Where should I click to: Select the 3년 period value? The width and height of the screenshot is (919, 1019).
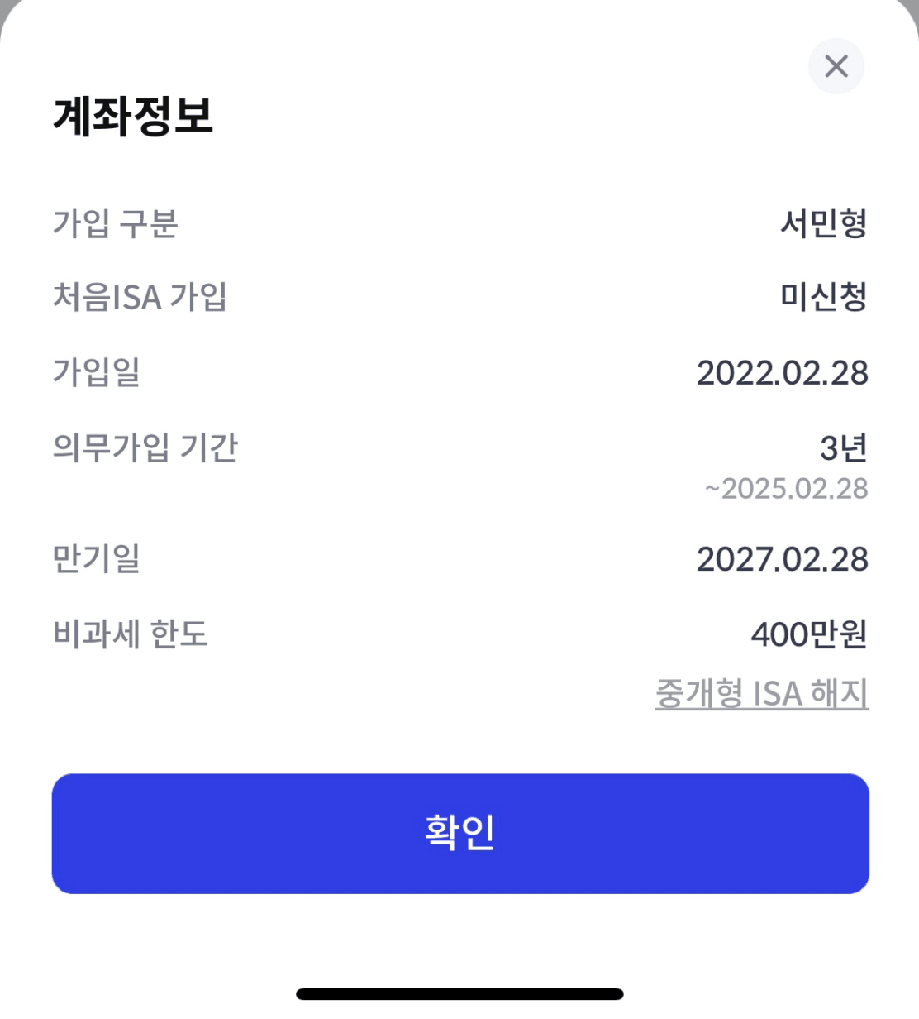843,448
